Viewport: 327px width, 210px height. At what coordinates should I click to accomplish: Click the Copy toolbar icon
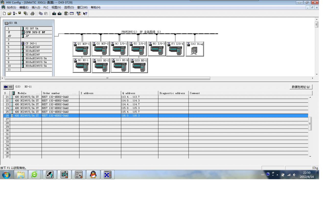(x=41, y=13)
